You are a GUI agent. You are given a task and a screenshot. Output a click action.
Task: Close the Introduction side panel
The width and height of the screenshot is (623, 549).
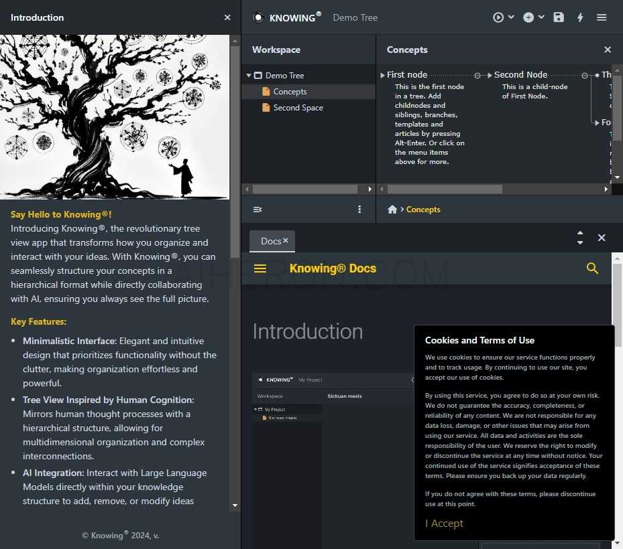pos(227,17)
